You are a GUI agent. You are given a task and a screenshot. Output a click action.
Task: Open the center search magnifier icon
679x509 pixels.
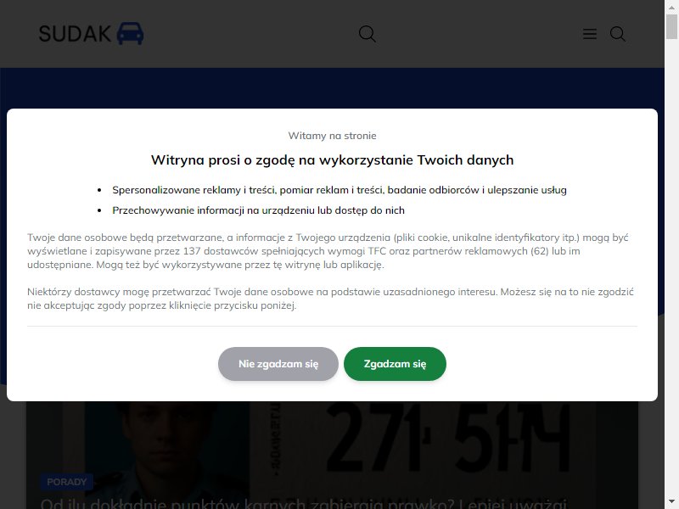point(368,34)
